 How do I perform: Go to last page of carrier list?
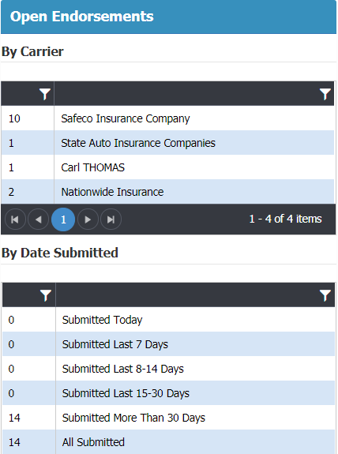click(111, 219)
